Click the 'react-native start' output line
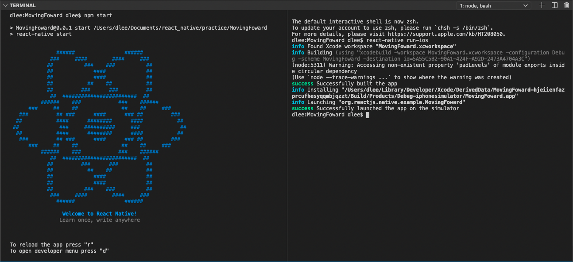 40,34
